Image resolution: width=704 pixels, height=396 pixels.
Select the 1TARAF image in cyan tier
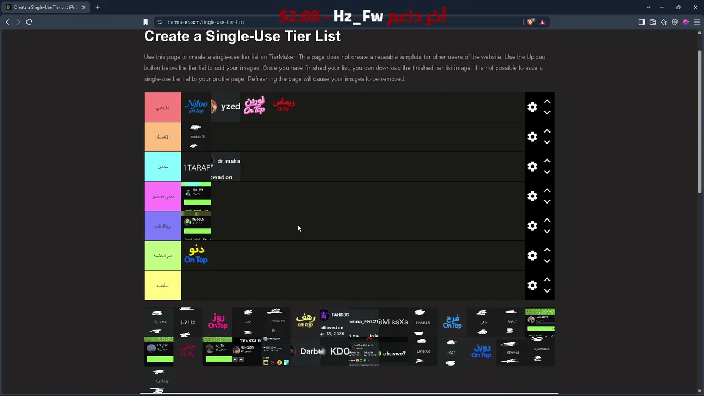tap(196, 166)
